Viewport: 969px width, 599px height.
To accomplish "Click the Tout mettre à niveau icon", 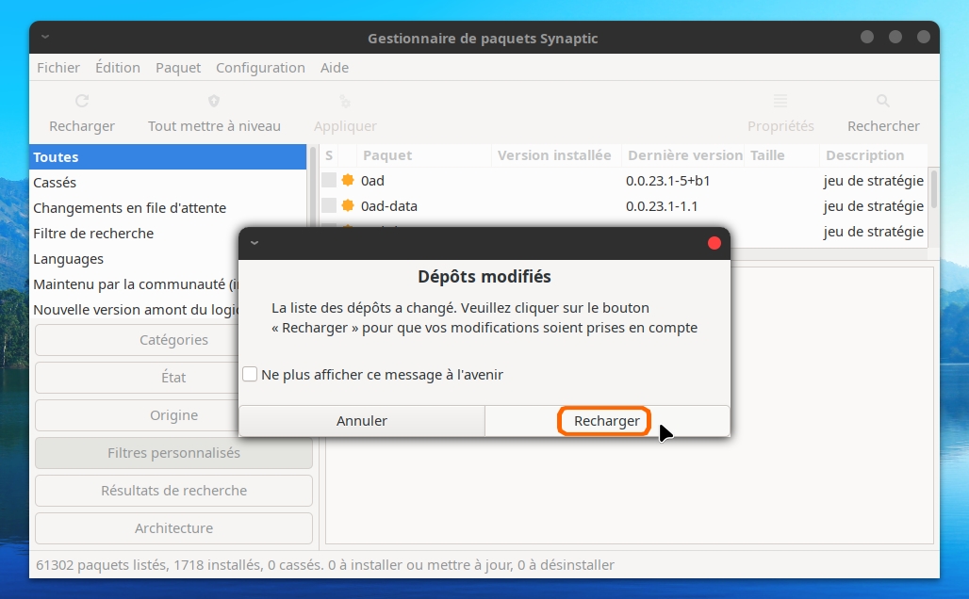I will pos(214,101).
